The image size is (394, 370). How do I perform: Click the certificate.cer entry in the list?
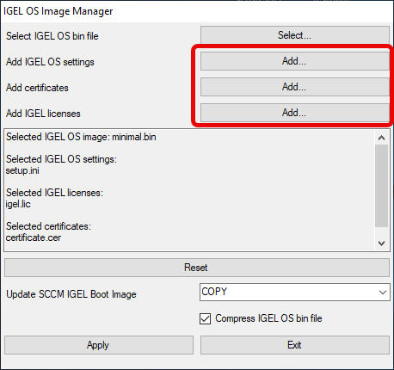click(34, 237)
